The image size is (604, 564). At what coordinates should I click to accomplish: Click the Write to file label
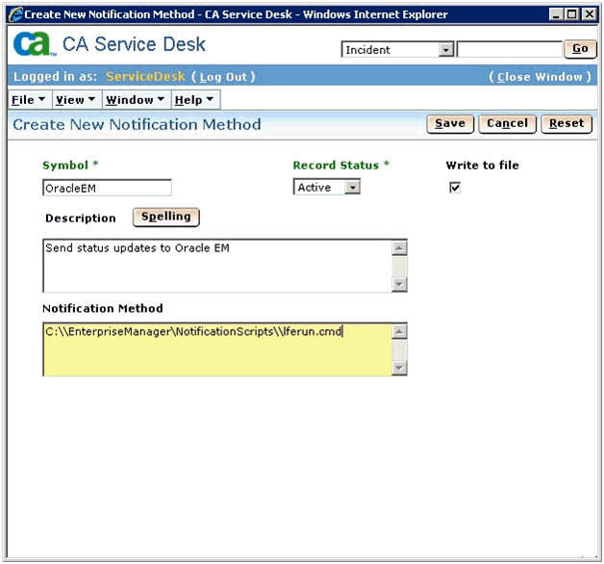coord(482,166)
